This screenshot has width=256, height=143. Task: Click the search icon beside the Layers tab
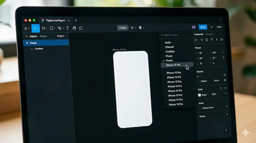(27, 36)
